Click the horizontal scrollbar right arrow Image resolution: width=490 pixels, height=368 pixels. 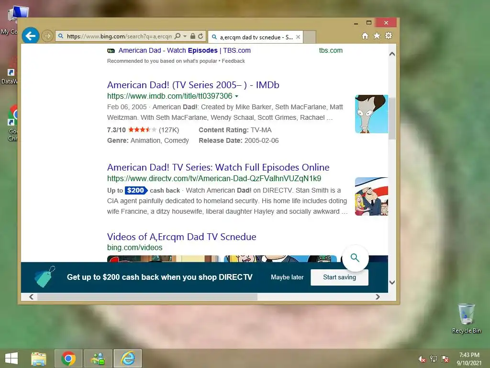pos(378,297)
